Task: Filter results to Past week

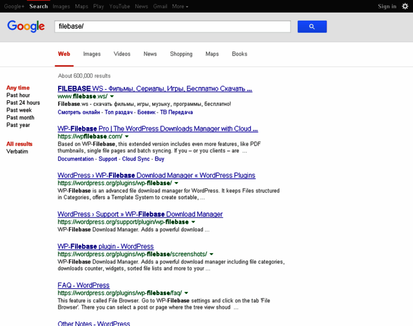Action: coord(19,110)
